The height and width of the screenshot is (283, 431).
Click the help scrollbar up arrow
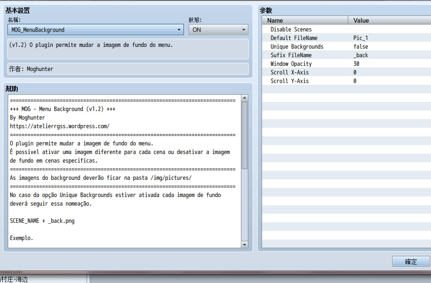click(244, 98)
